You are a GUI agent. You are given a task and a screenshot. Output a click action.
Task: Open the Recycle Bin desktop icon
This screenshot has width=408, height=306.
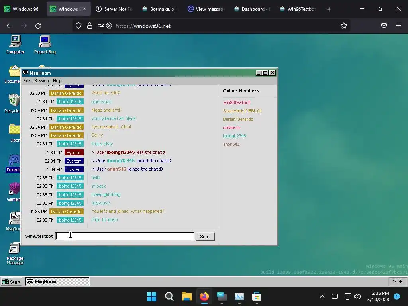click(x=12, y=104)
